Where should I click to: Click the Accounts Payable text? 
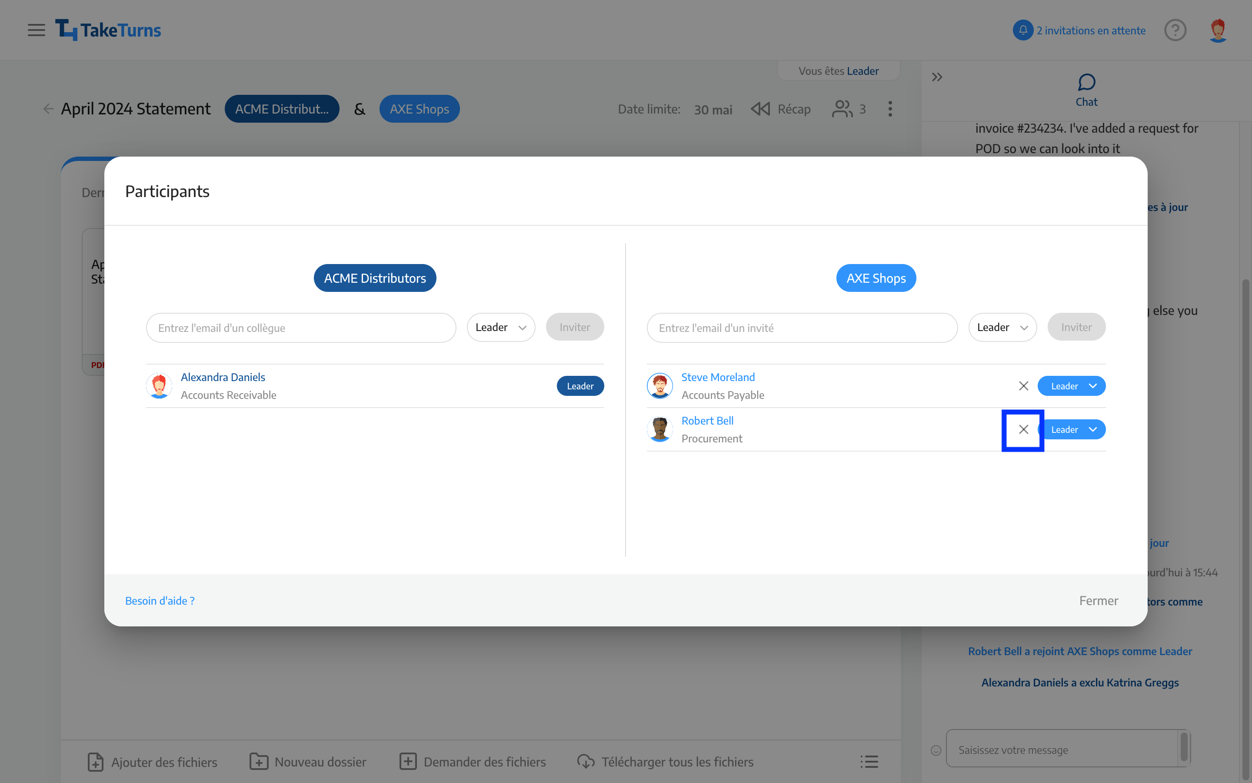722,395
